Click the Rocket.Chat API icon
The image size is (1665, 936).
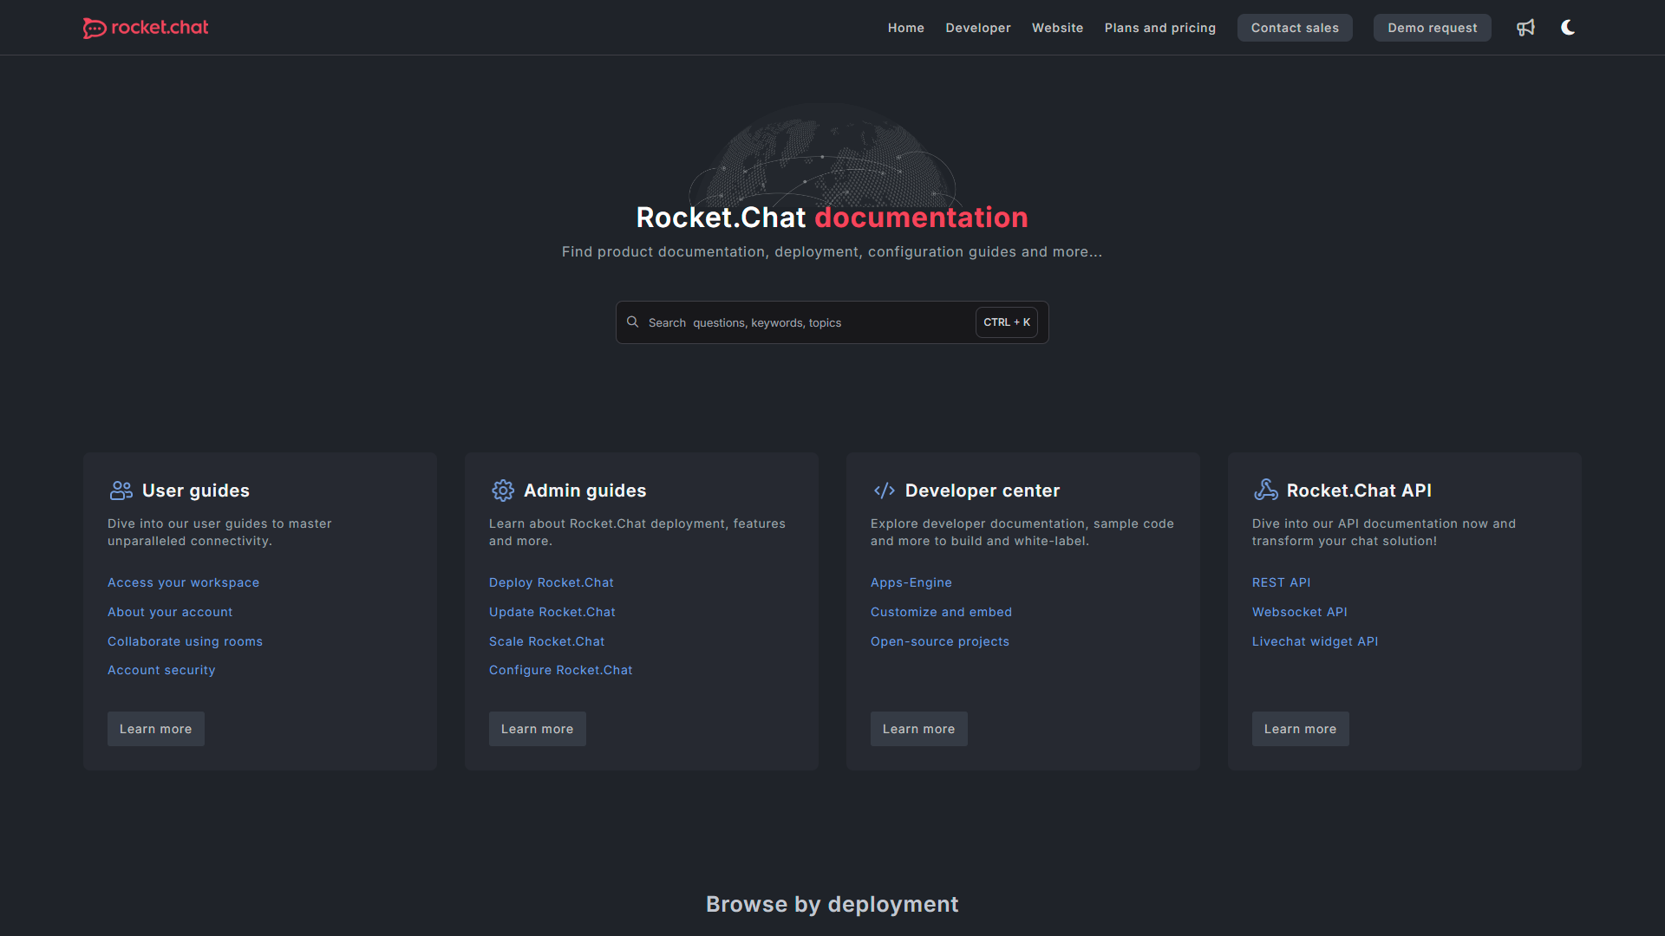click(x=1266, y=490)
